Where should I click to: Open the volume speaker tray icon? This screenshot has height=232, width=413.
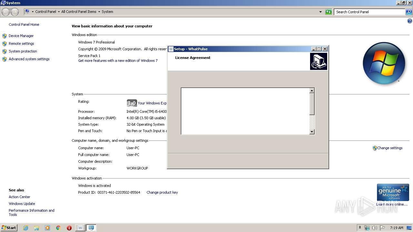point(375,228)
